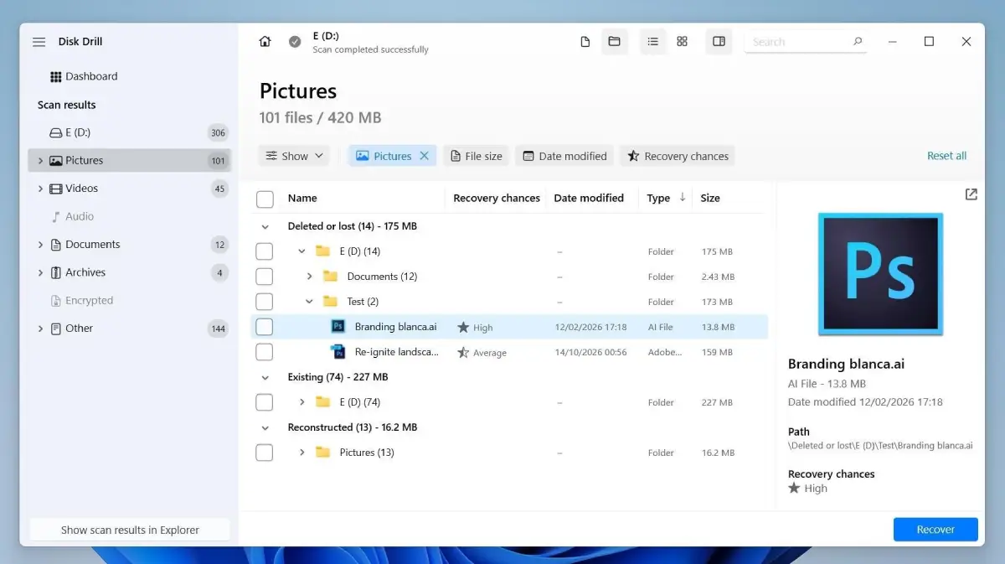Expand the Documents (12) folder
The height and width of the screenshot is (564, 1005).
coord(309,277)
